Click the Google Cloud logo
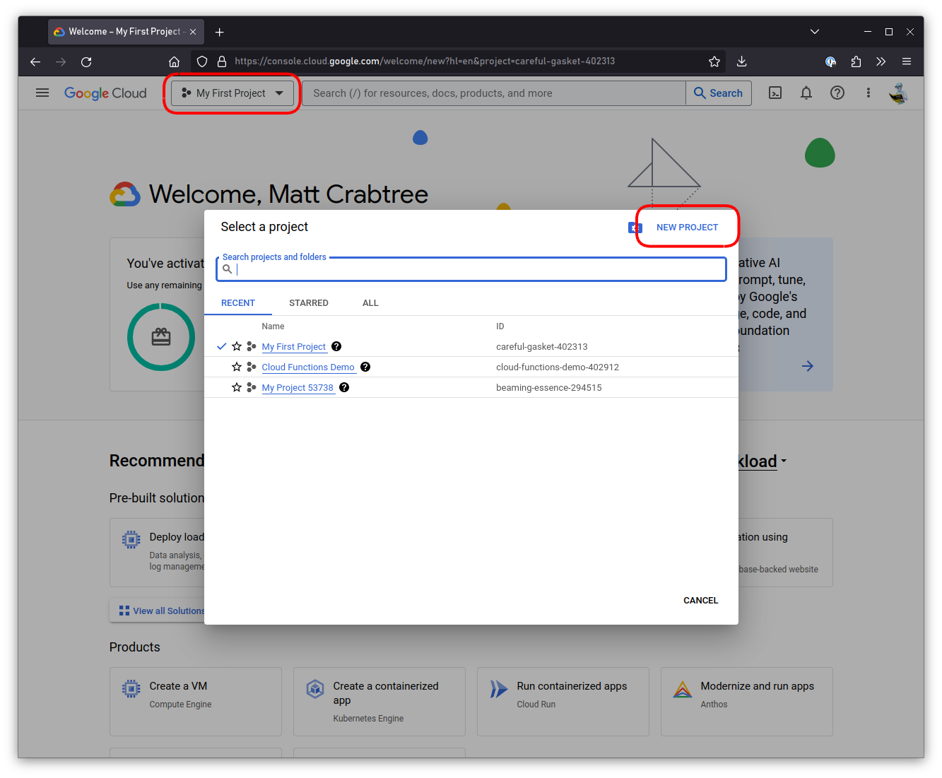 point(105,93)
